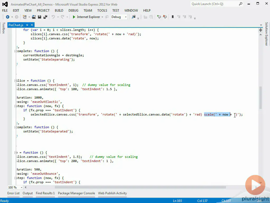
Task: Open the FILE menu
Action: click(5, 11)
